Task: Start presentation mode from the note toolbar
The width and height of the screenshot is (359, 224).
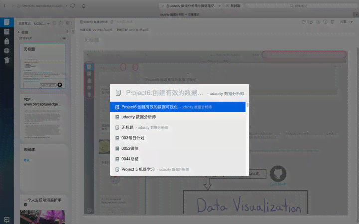Action: coord(311,22)
